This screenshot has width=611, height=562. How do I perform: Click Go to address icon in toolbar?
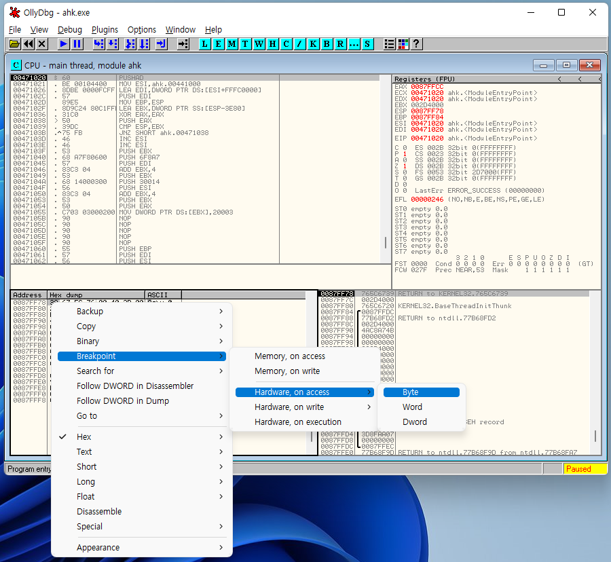coord(183,44)
